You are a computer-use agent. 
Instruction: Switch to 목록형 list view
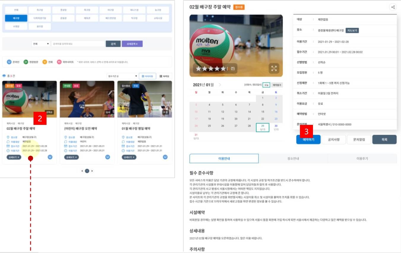163,76
